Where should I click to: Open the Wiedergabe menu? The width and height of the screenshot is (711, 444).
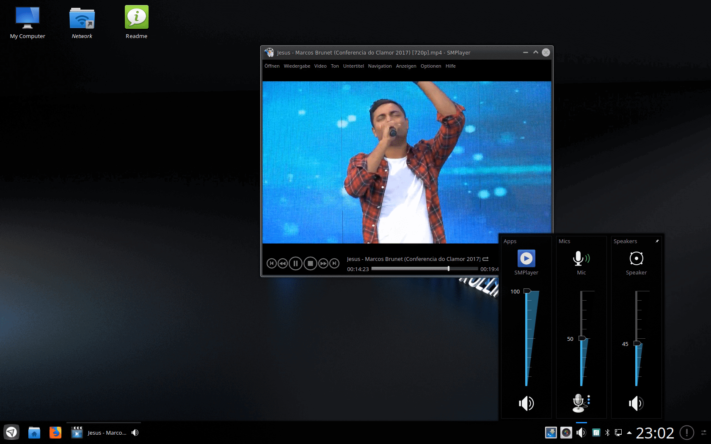click(297, 66)
